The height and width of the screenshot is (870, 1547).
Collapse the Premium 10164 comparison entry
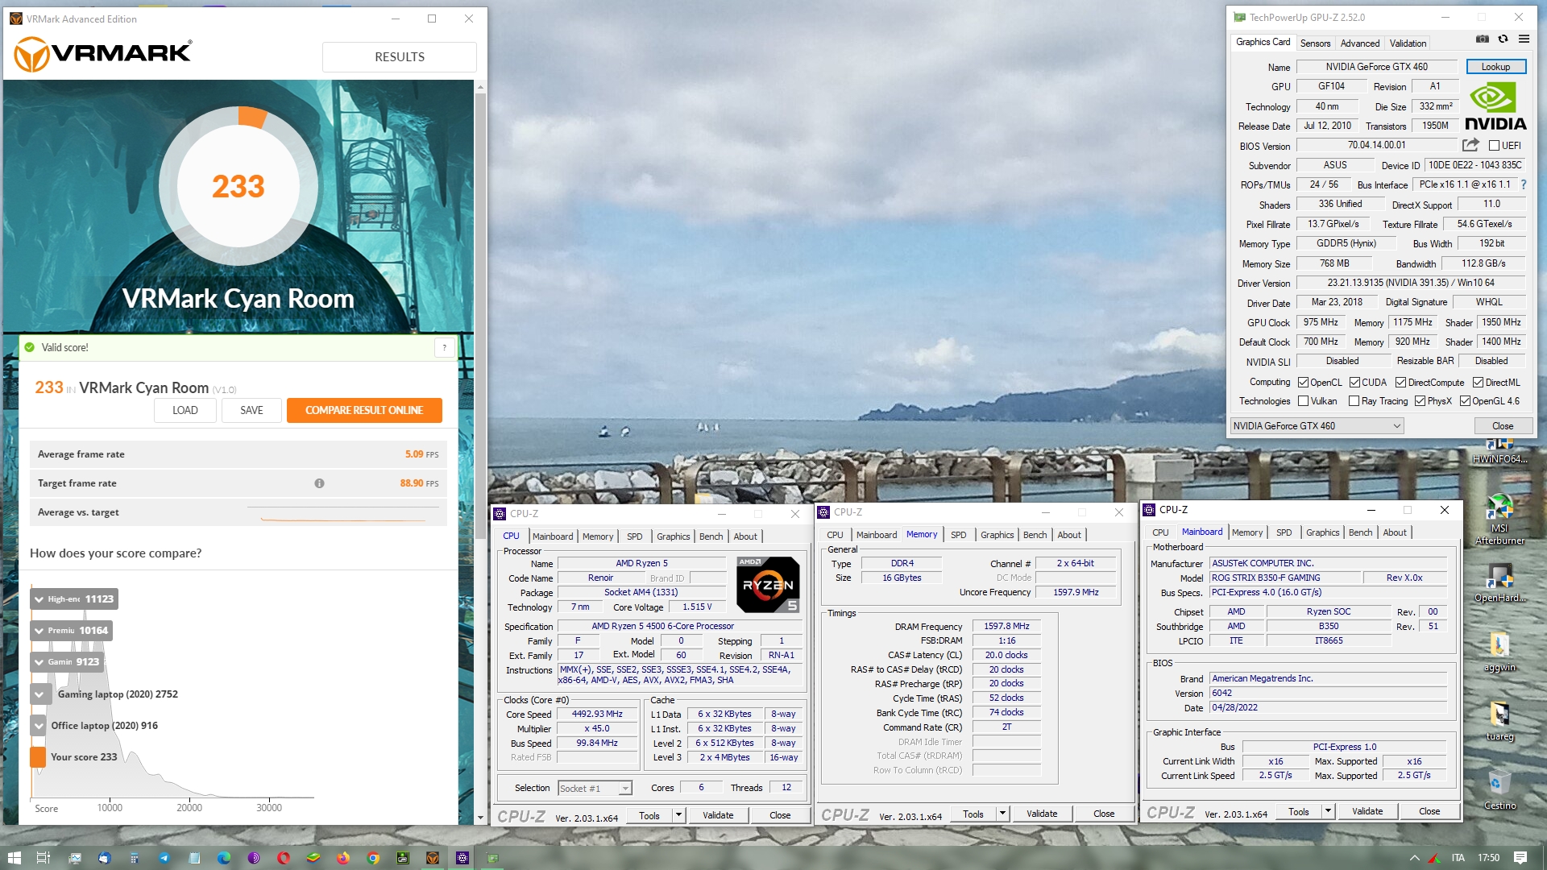click(39, 631)
